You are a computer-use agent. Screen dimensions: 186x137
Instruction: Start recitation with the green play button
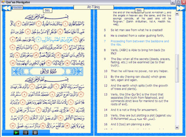click(x=16, y=133)
